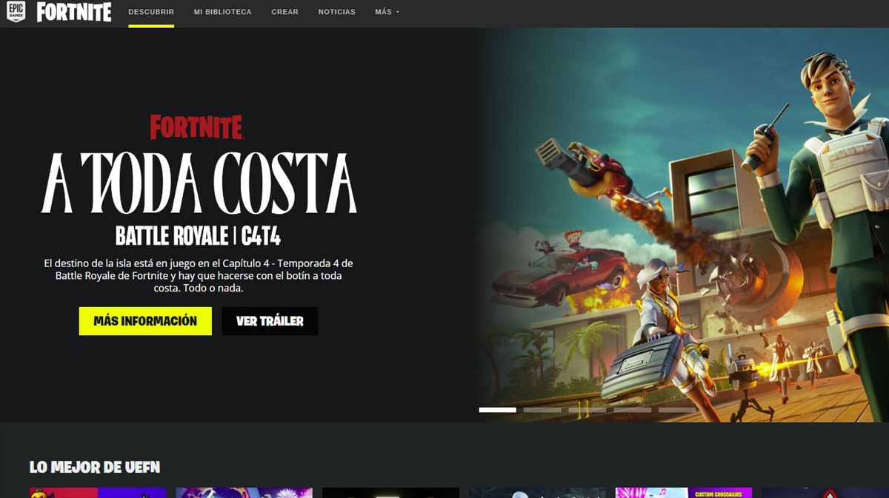Select the second carousel slide indicator

point(542,409)
